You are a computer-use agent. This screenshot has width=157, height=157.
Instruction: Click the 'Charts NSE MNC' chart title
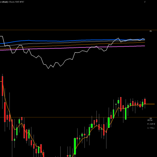coord(16,2)
